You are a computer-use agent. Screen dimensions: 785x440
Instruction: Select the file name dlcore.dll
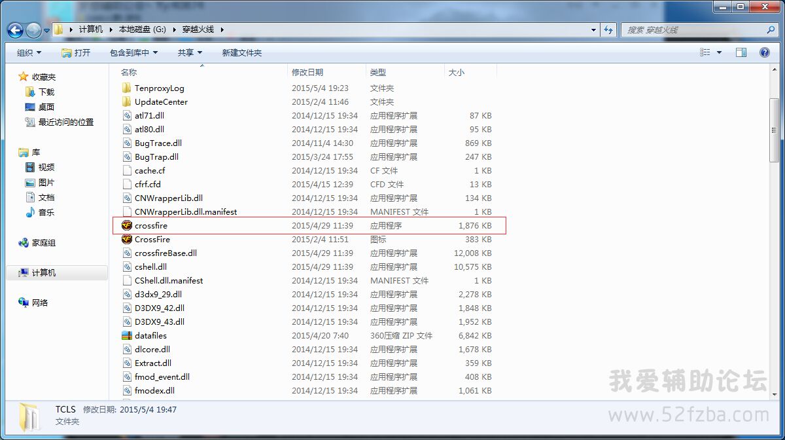pos(152,349)
